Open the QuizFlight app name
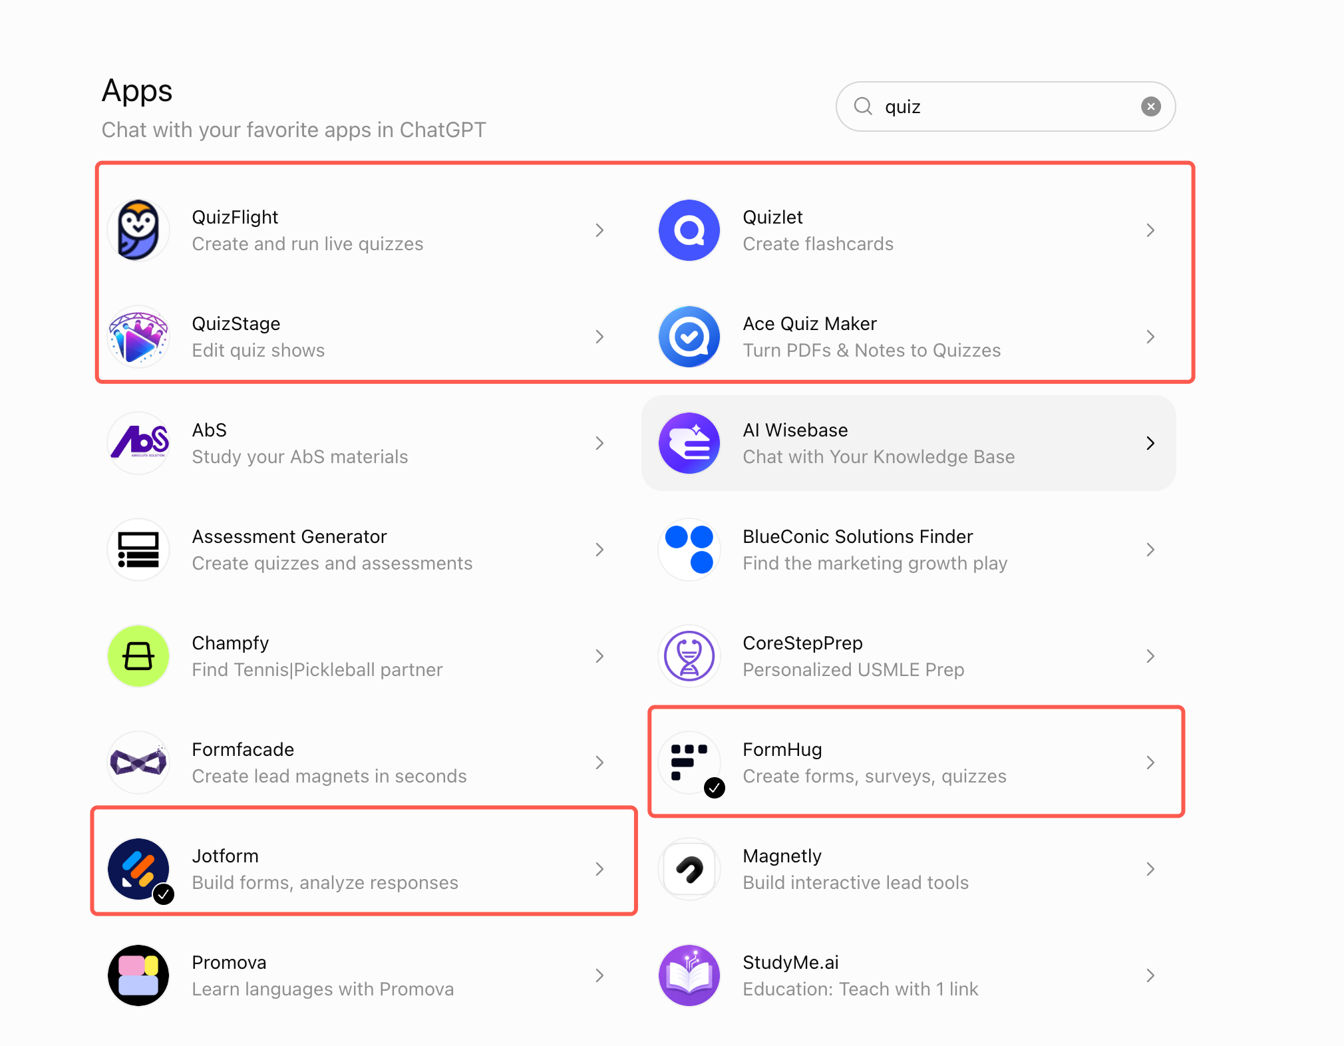This screenshot has height=1046, width=1344. [235, 217]
